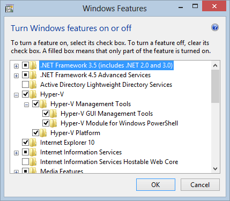Image resolution: width=230 pixels, height=201 pixels.
Task: Click the Hyper-V GUI Management Tools folder icon
Action: click(x=54, y=114)
